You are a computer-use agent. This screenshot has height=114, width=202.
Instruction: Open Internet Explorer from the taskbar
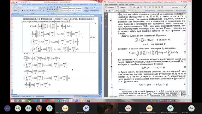pyautogui.click(x=18, y=101)
